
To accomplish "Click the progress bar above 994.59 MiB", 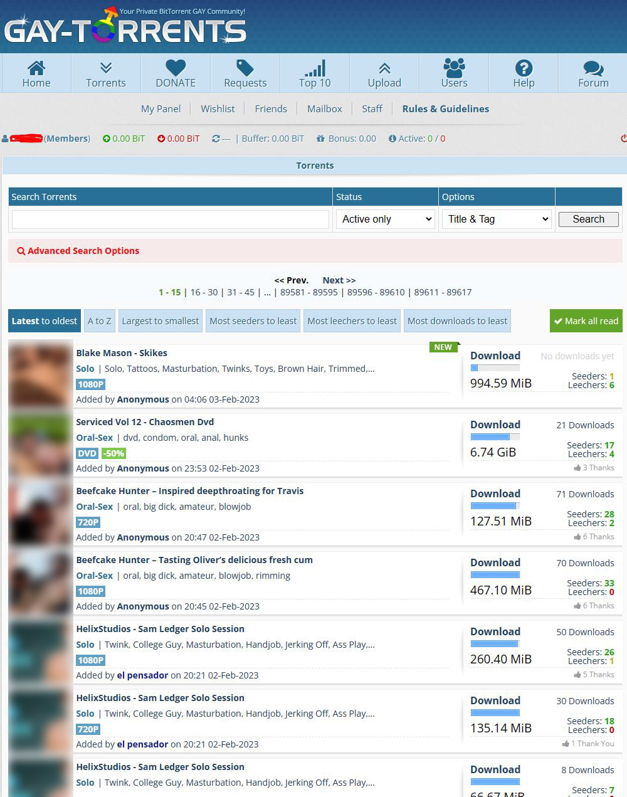I will [495, 368].
